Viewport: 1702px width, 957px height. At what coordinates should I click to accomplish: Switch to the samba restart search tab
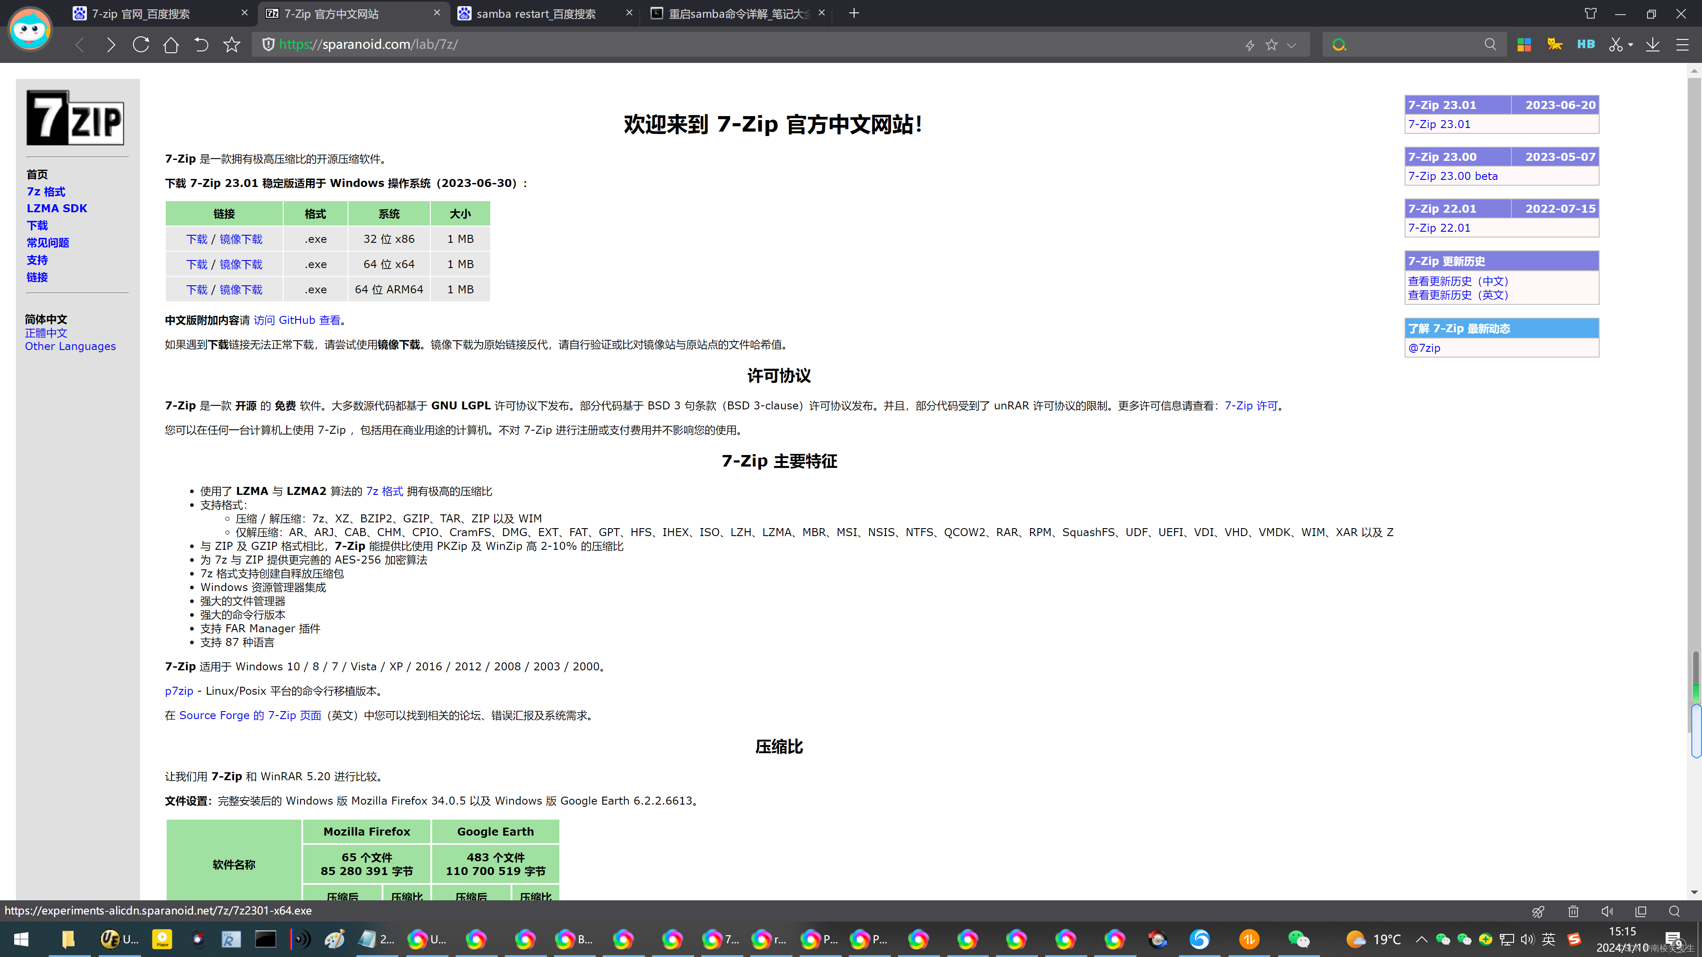coord(536,13)
